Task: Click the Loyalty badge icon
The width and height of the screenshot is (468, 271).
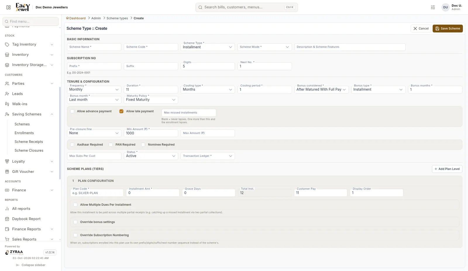Action: click(7, 161)
